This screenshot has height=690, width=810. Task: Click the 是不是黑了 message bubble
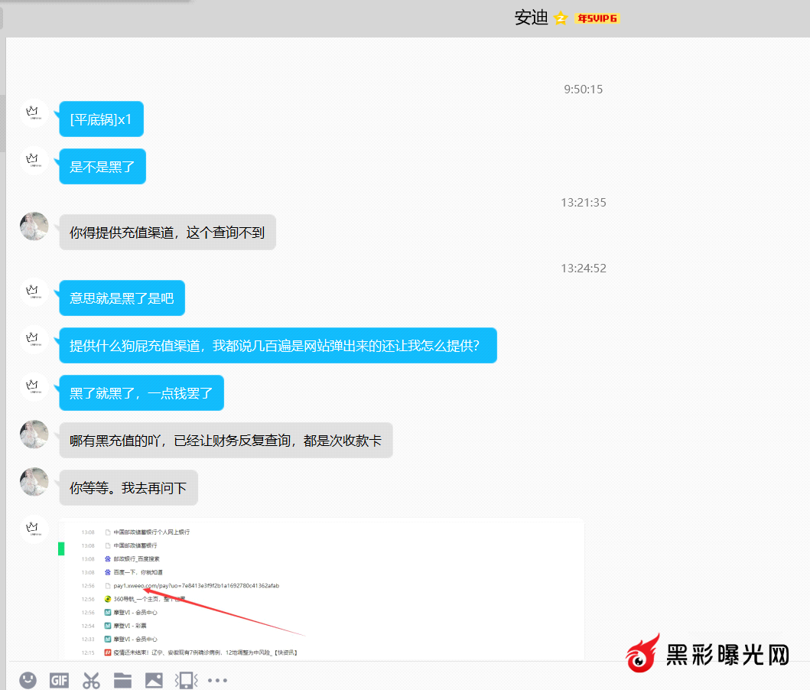click(102, 167)
